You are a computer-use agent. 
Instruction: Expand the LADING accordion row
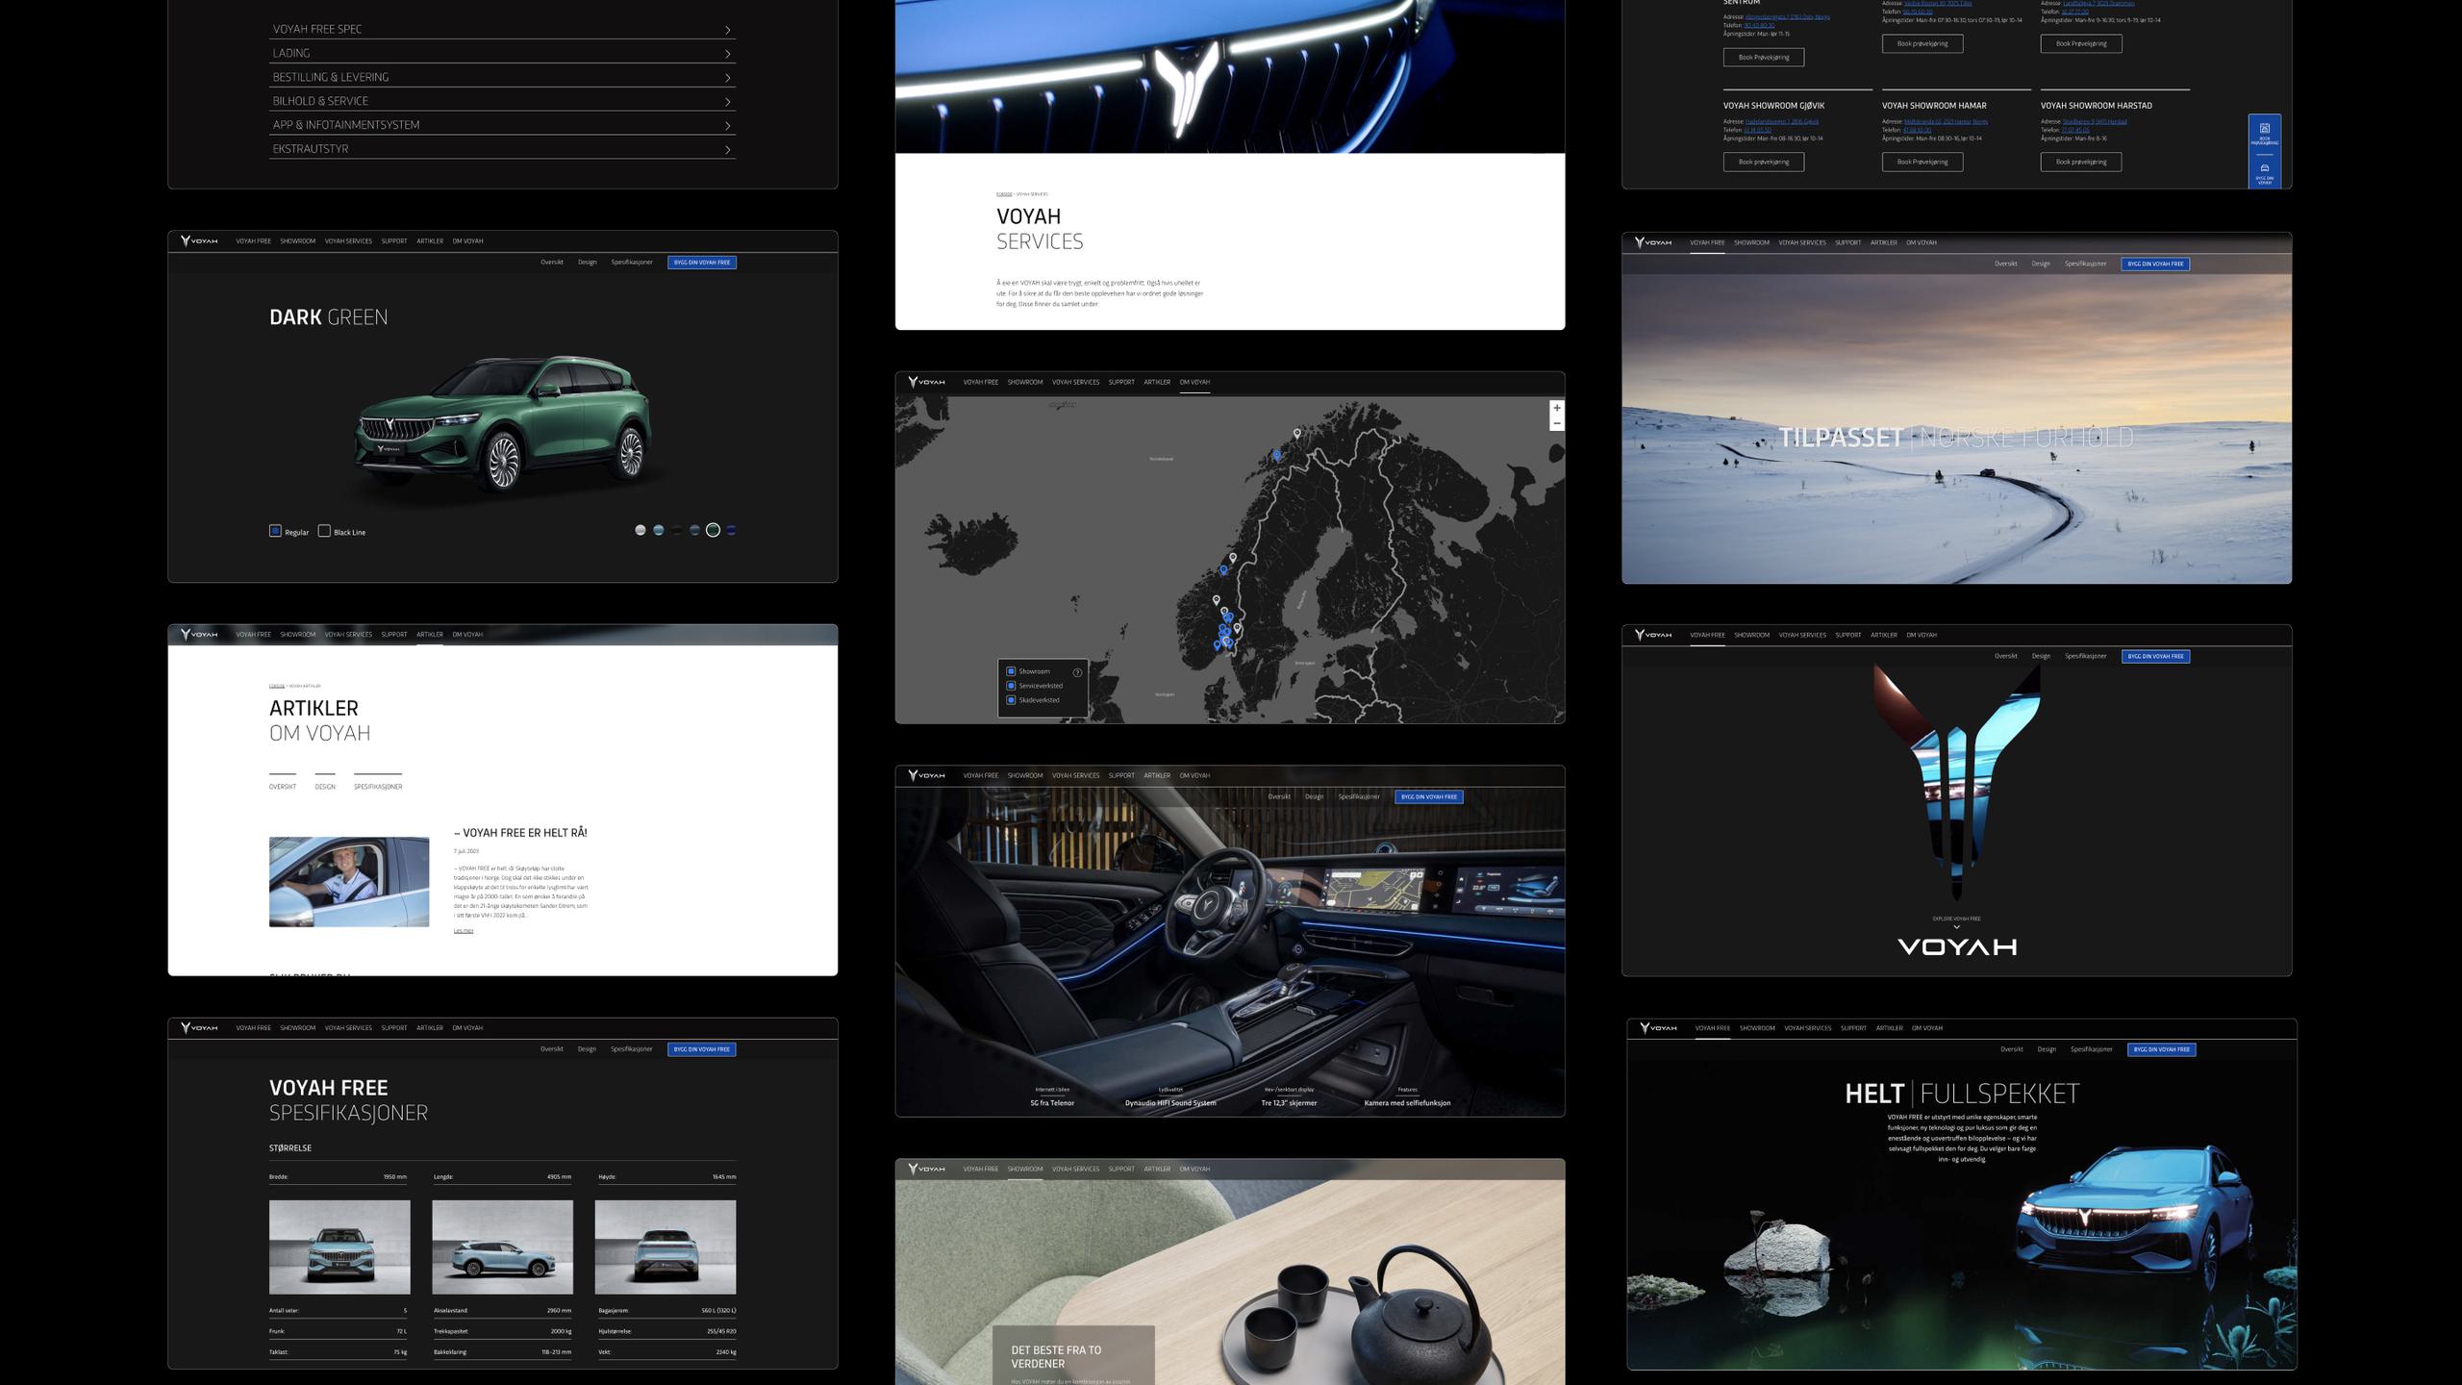727,54
